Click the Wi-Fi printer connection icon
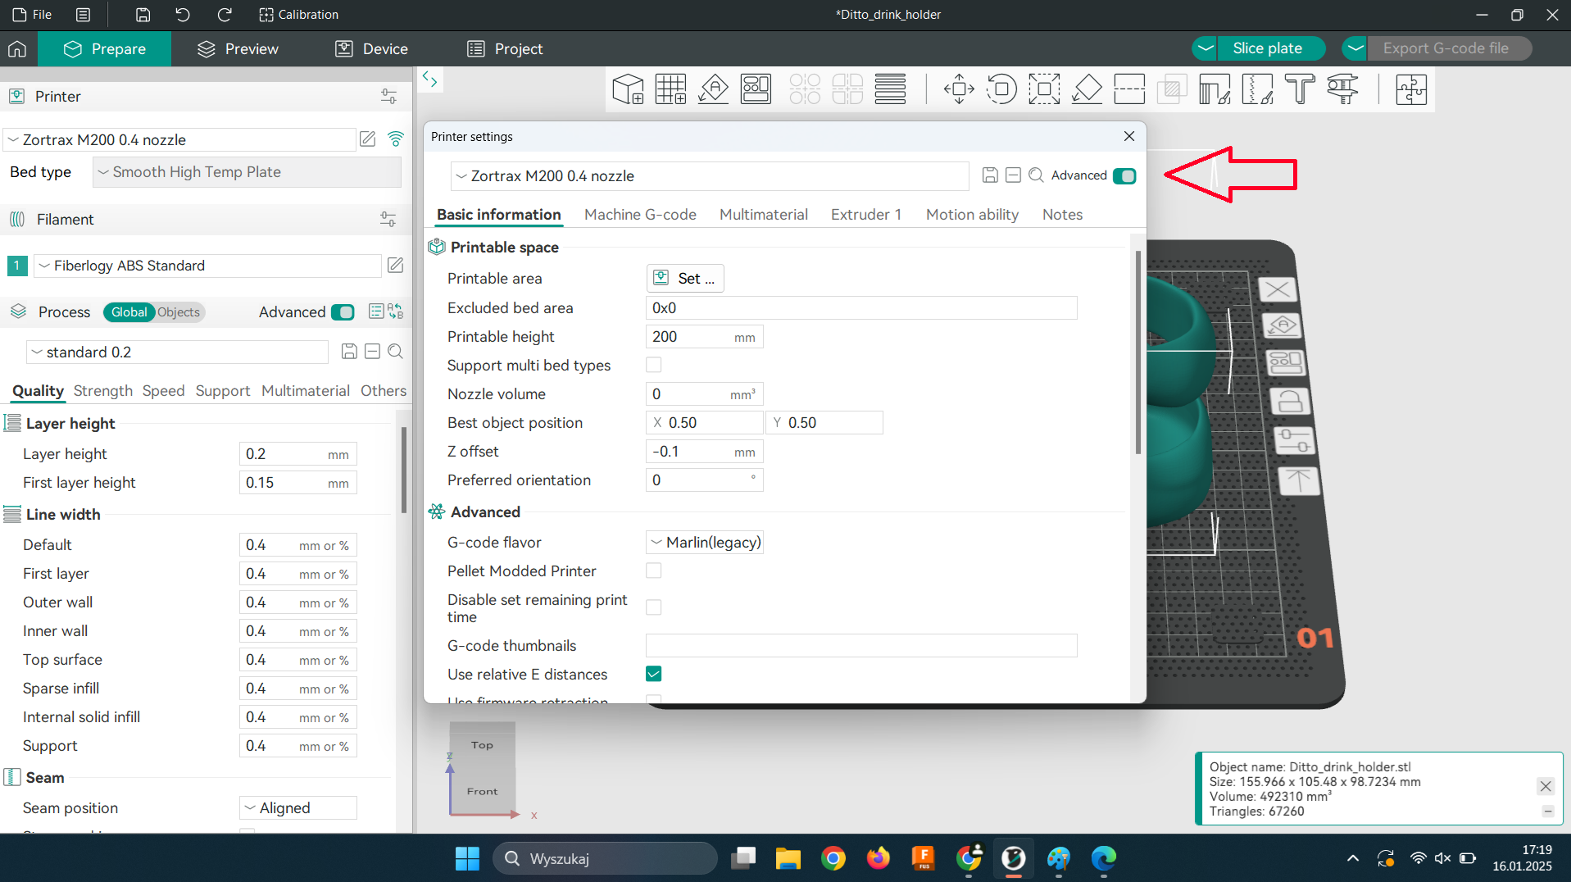This screenshot has width=1571, height=882. 396,139
